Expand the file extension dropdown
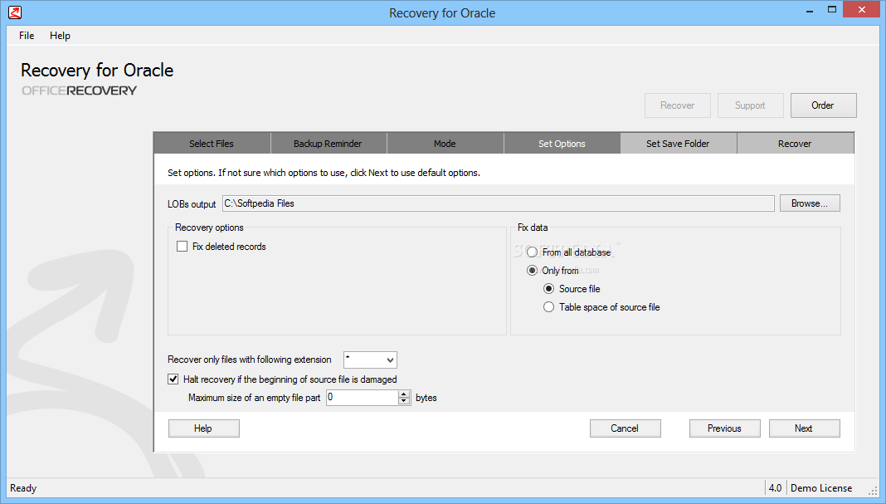 [390, 360]
